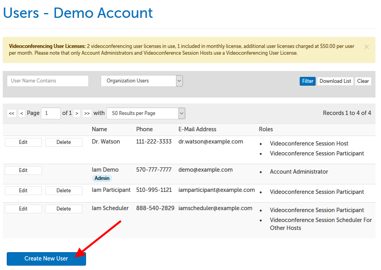Expand the 50 Results per Page dropdown
This screenshot has height=270, width=381.
(x=146, y=113)
